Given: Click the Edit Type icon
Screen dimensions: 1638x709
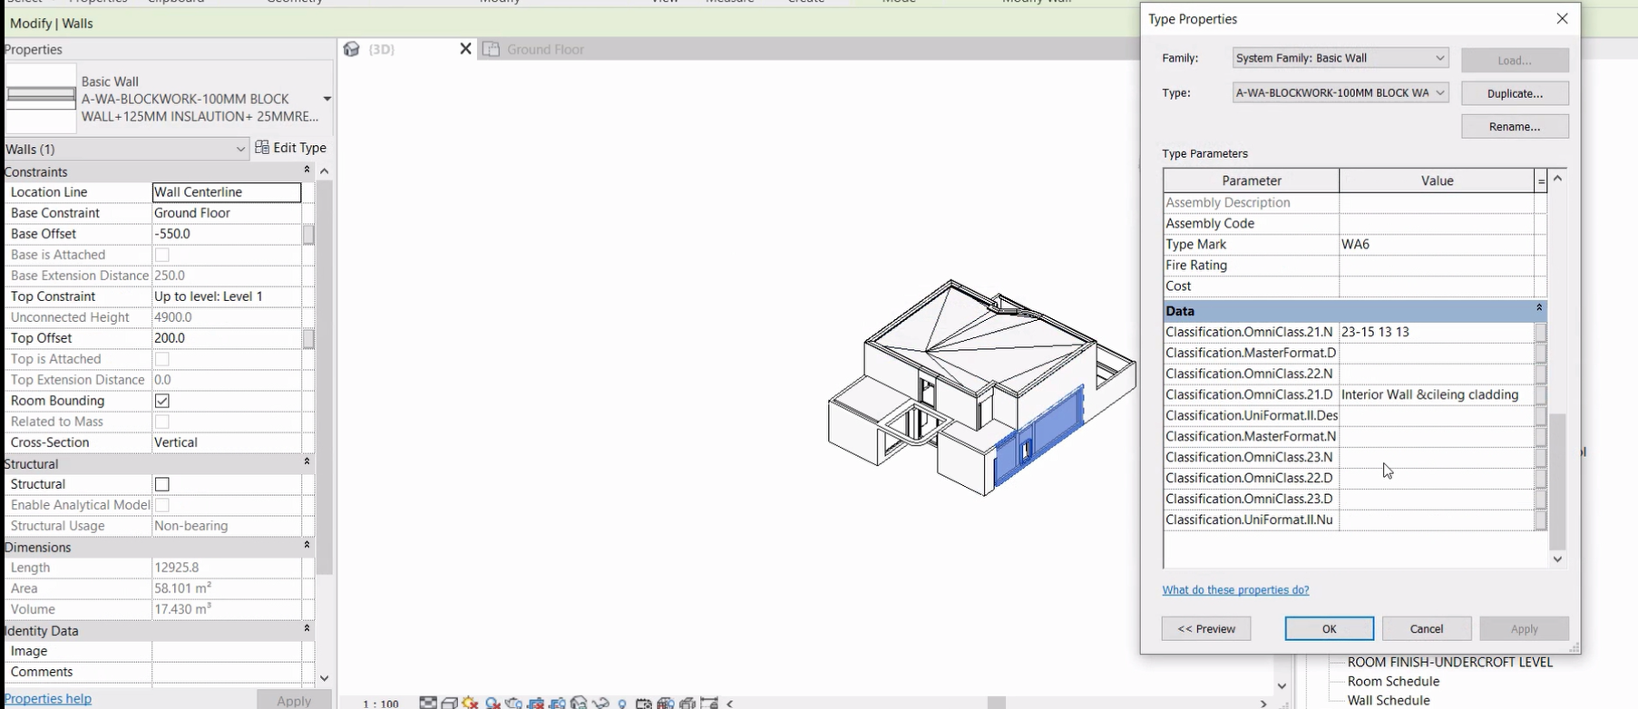Looking at the screenshot, I should [x=262, y=148].
